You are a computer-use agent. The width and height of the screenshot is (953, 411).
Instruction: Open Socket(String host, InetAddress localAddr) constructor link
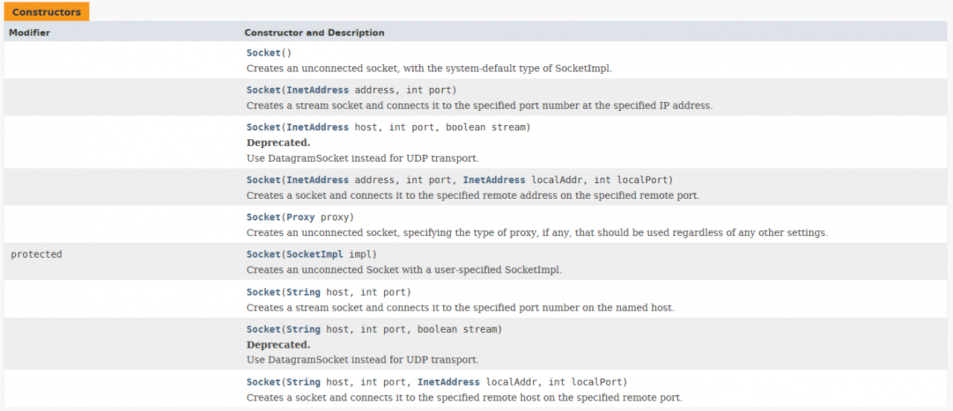pyautogui.click(x=264, y=383)
